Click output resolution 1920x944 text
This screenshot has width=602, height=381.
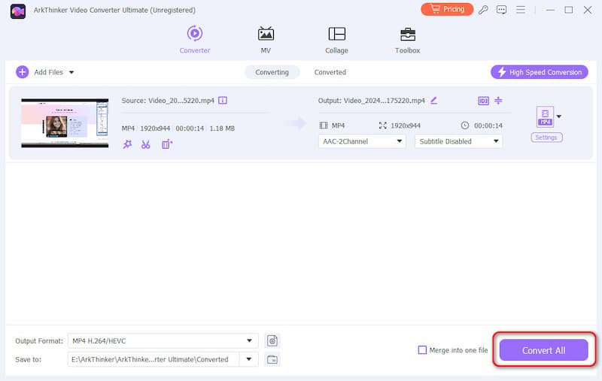click(406, 125)
